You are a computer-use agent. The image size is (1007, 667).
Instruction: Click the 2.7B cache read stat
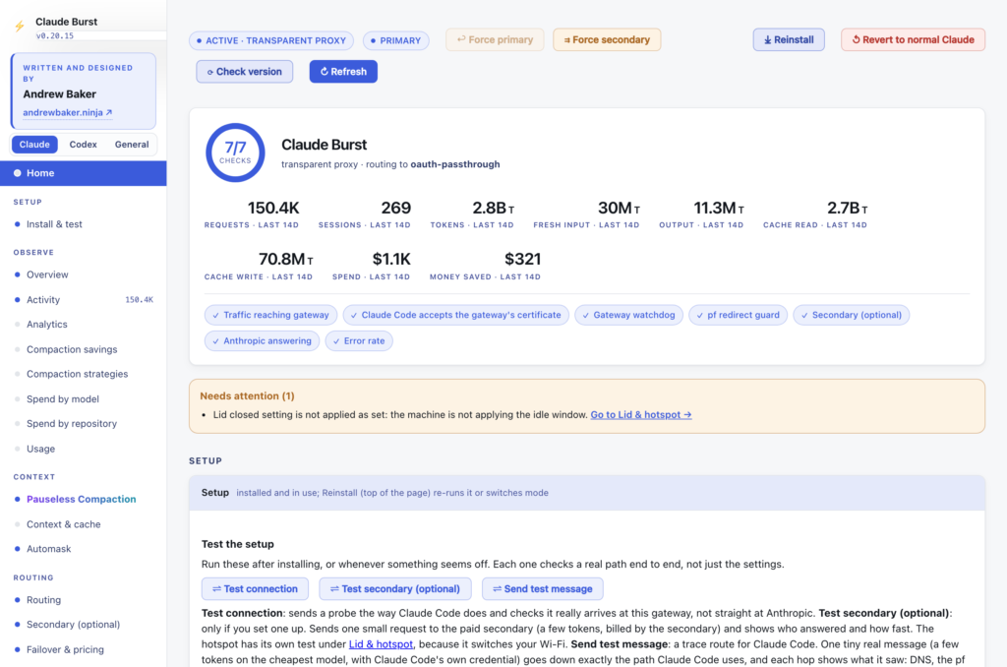(815, 214)
